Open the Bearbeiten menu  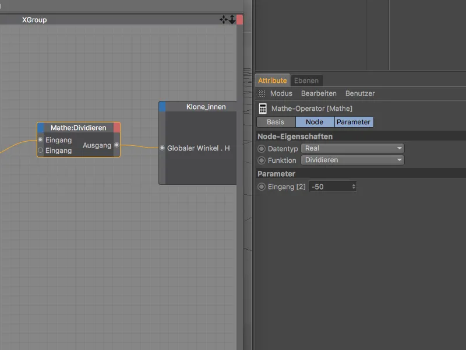(x=319, y=93)
